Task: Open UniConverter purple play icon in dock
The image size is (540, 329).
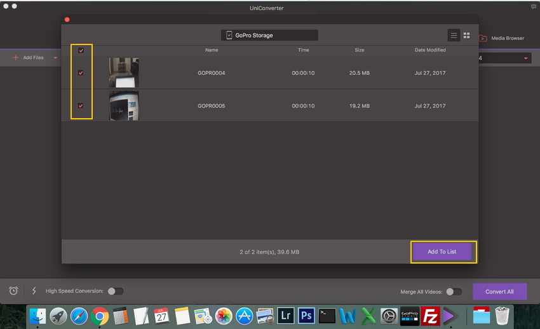Action: point(450,316)
